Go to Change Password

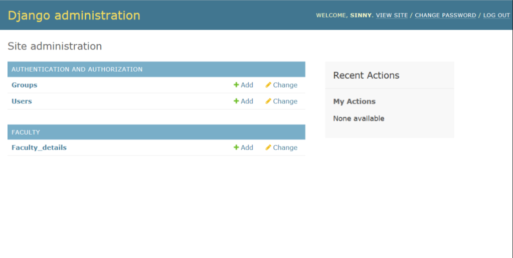(x=445, y=15)
